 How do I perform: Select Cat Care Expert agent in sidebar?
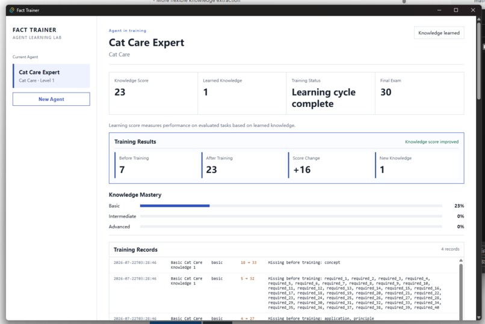[x=51, y=76]
